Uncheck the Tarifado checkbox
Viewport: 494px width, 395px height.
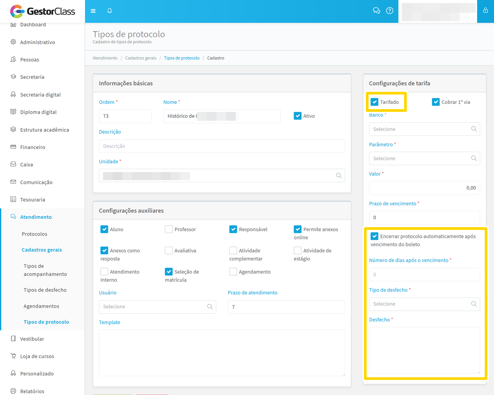click(x=374, y=102)
